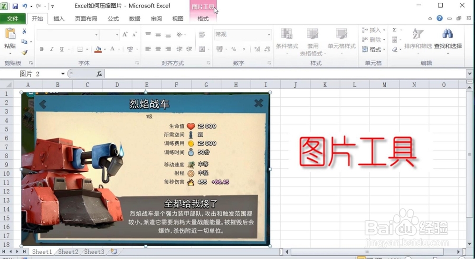
Task: Click the Undo arrow icon
Action: coord(25,6)
